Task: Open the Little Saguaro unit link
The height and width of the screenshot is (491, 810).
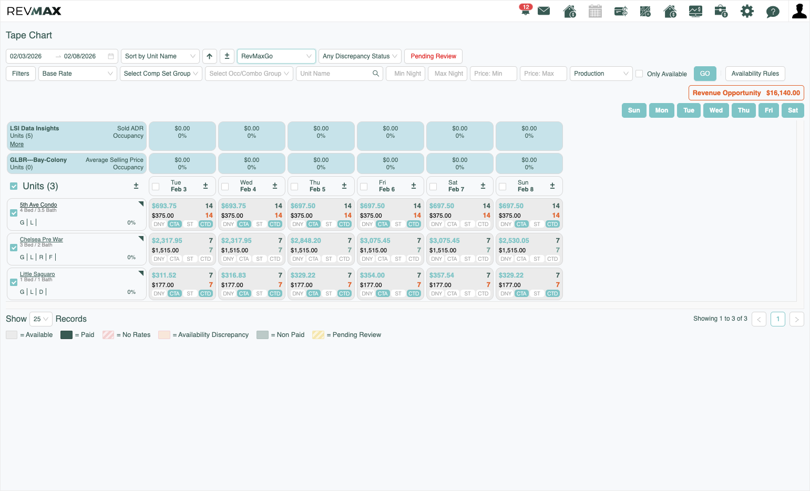Action: tap(37, 274)
